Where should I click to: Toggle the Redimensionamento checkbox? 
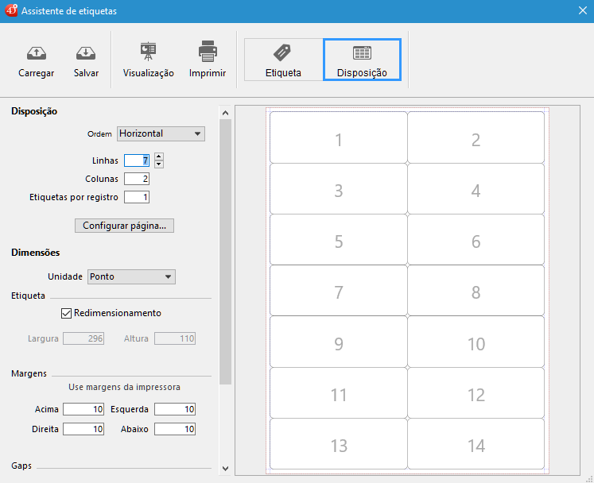click(67, 314)
